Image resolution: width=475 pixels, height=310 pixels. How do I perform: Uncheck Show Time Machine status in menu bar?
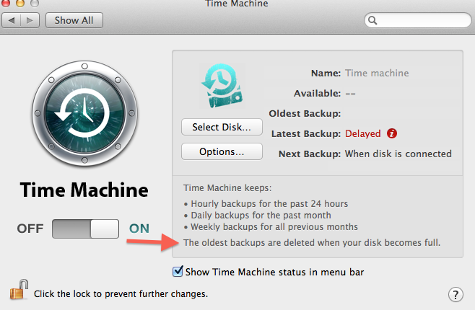[x=178, y=271]
